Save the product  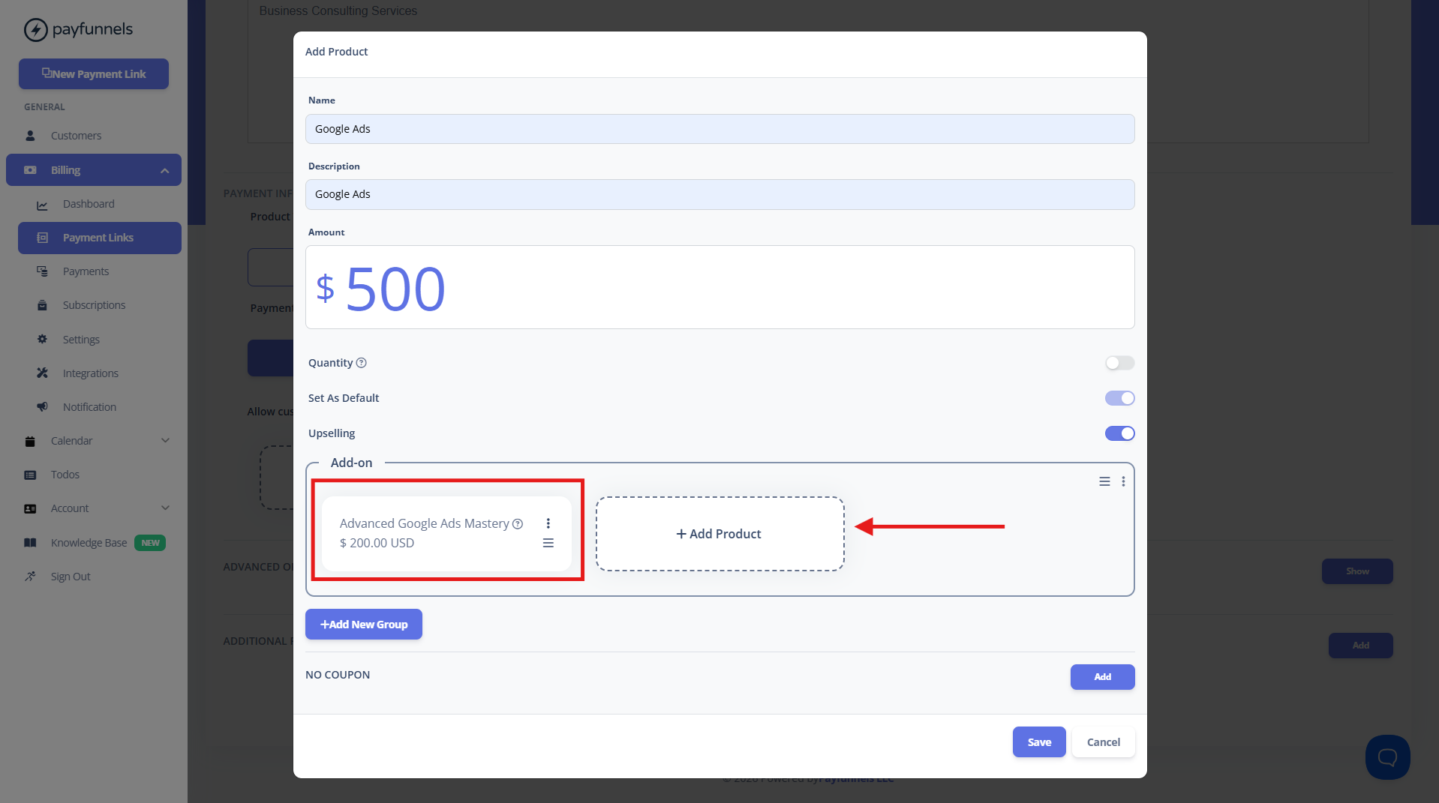(x=1039, y=742)
